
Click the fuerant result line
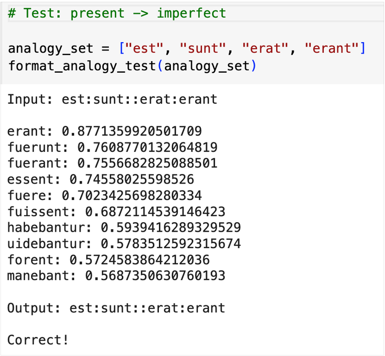click(112, 163)
